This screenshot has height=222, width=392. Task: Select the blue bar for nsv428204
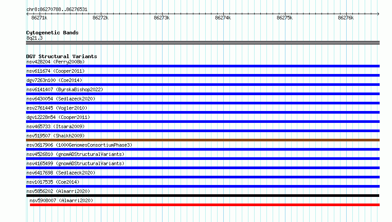click(203, 66)
